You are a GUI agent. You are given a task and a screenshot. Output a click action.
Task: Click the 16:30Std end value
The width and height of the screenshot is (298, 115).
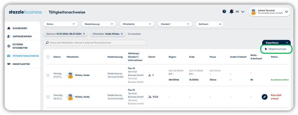(x=194, y=80)
